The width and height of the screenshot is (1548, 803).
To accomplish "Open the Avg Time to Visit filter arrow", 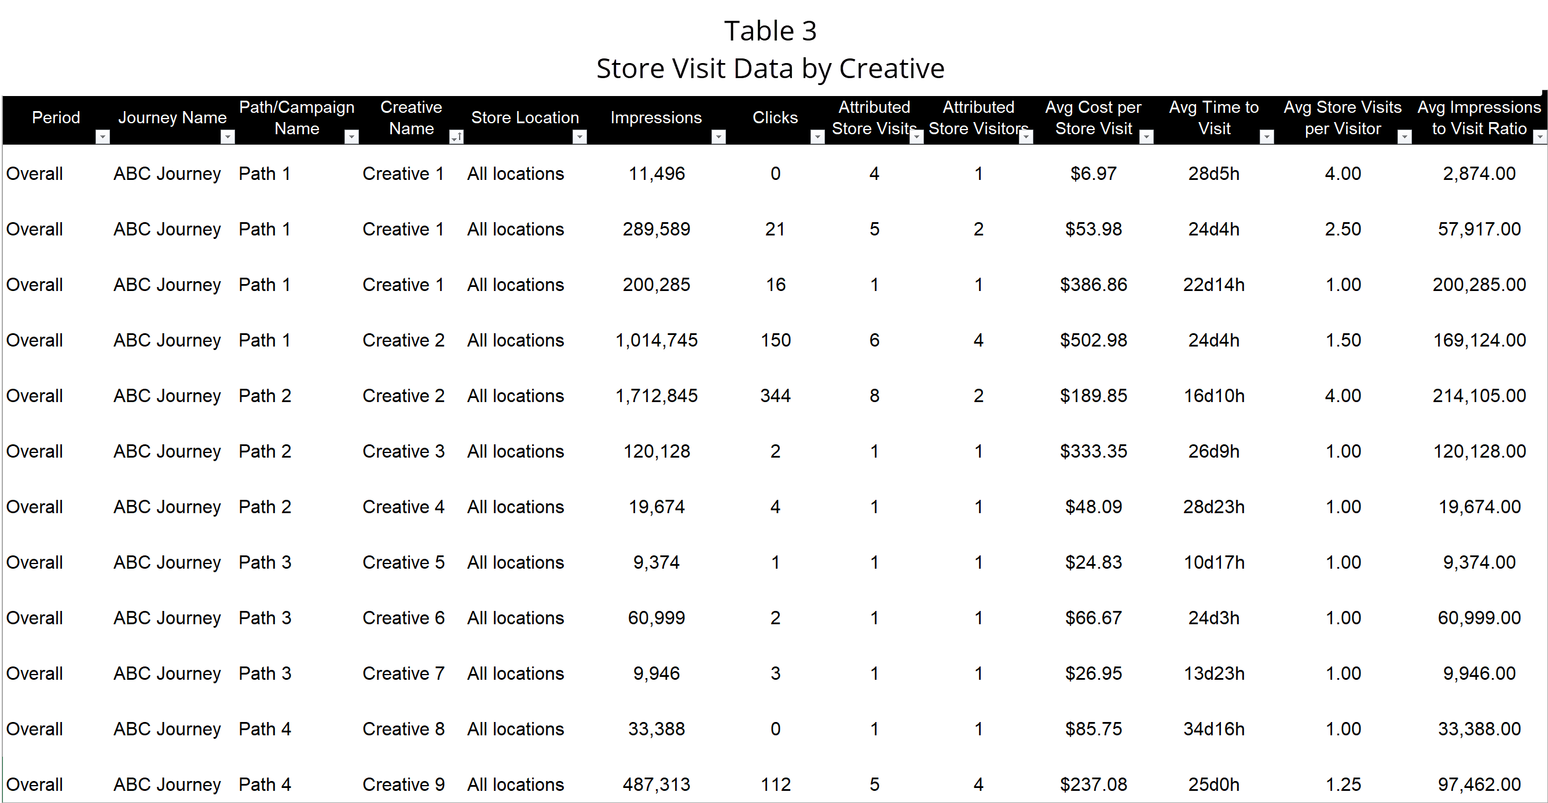I will click(x=1267, y=137).
